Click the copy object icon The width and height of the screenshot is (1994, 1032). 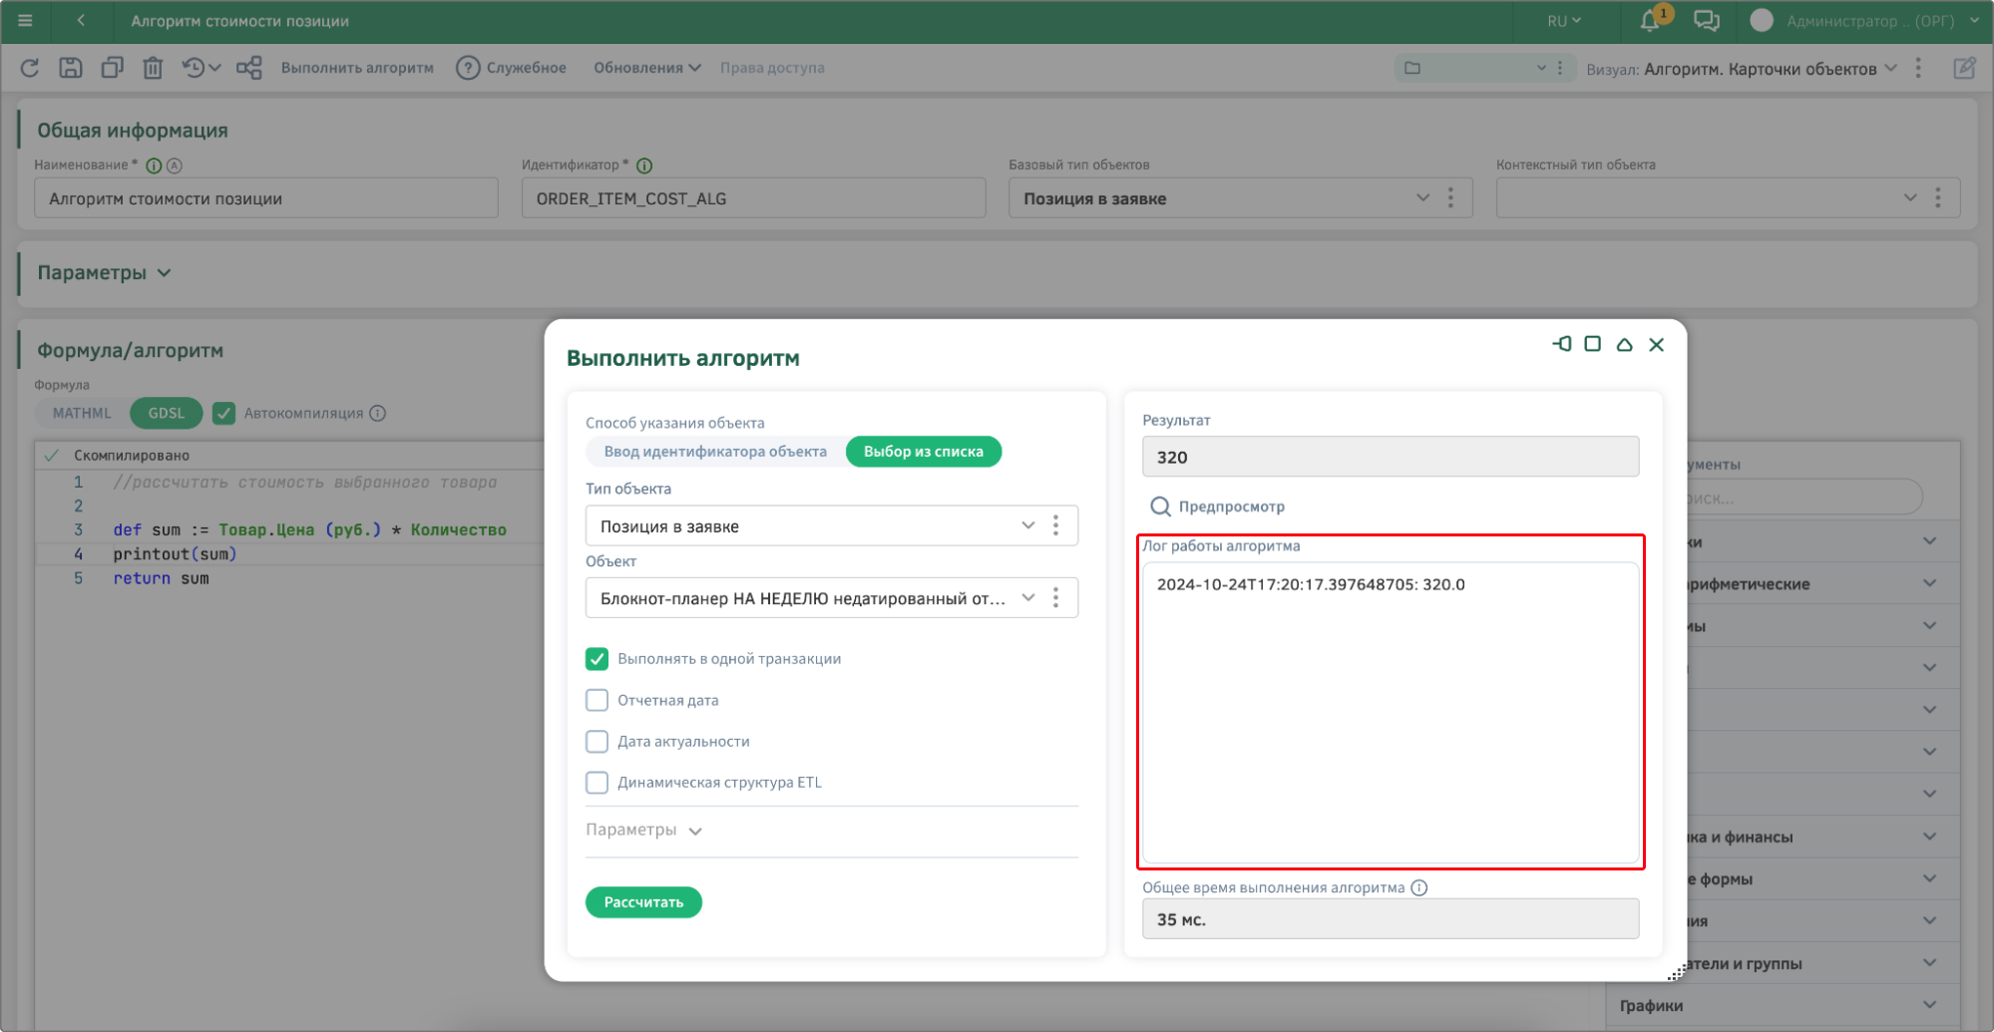pos(112,68)
